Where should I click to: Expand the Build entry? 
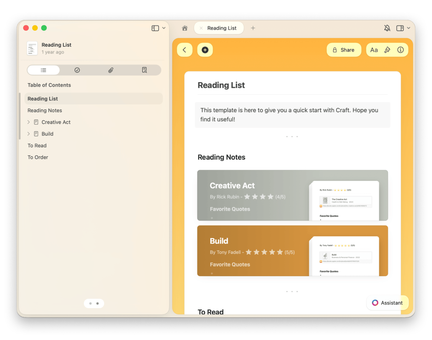pos(29,134)
